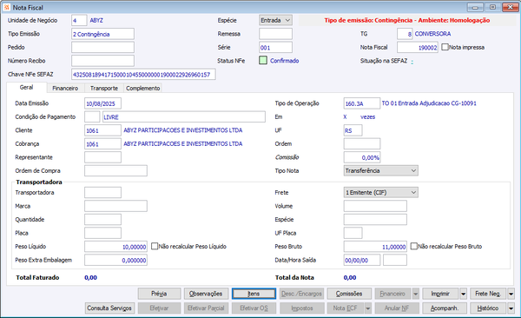Click the green Status NFe indicator

263,60
